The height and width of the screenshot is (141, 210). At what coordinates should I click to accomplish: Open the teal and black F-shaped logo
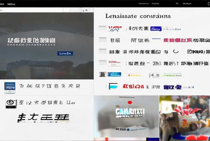coord(113,86)
